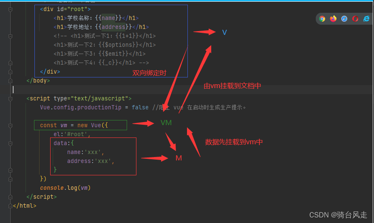Click name:'xxx' property in data
This screenshot has height=223, width=374.
pyautogui.click(x=85, y=152)
